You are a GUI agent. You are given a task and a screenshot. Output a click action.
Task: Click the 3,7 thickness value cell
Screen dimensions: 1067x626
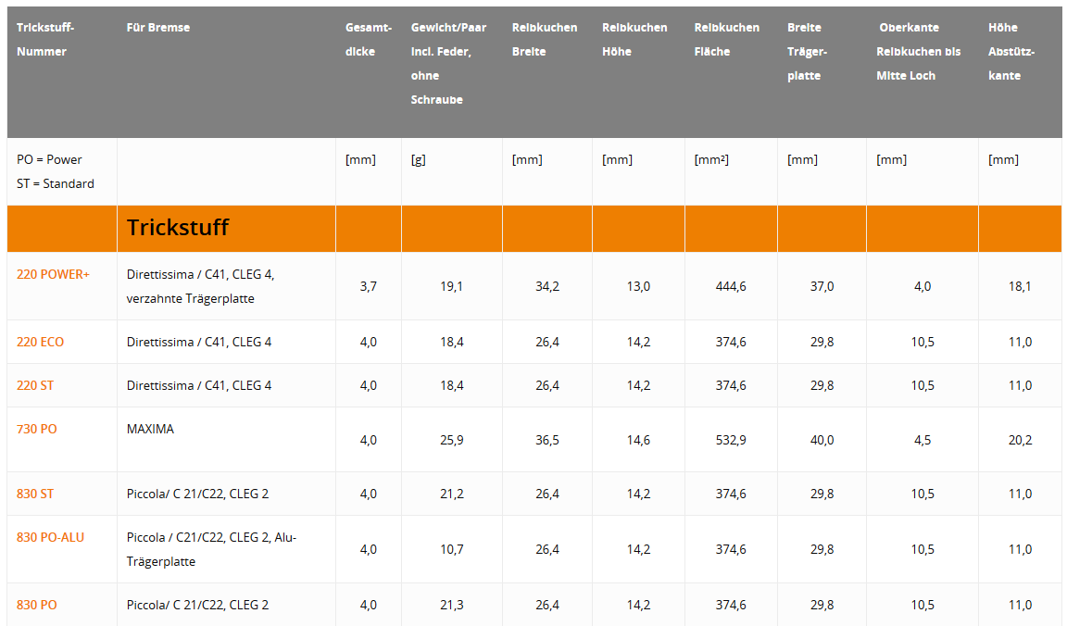point(368,286)
